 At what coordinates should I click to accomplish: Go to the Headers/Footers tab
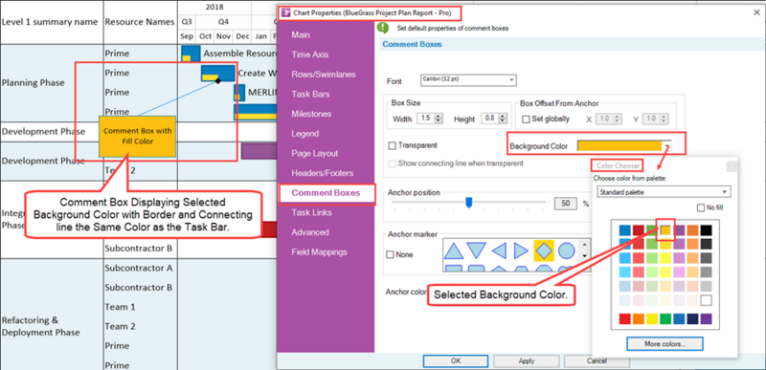(x=323, y=173)
